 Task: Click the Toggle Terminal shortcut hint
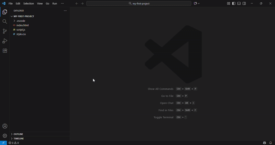(170, 117)
